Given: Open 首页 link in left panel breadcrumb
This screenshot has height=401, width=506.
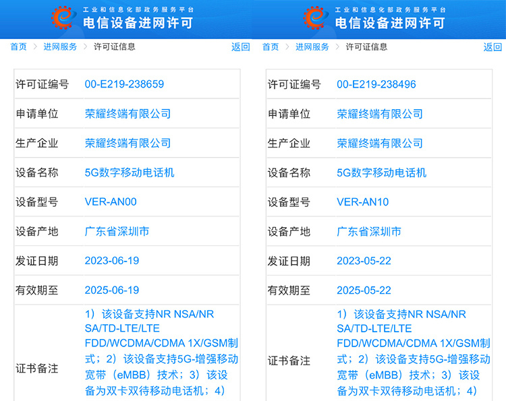Looking at the screenshot, I should pos(18,47).
